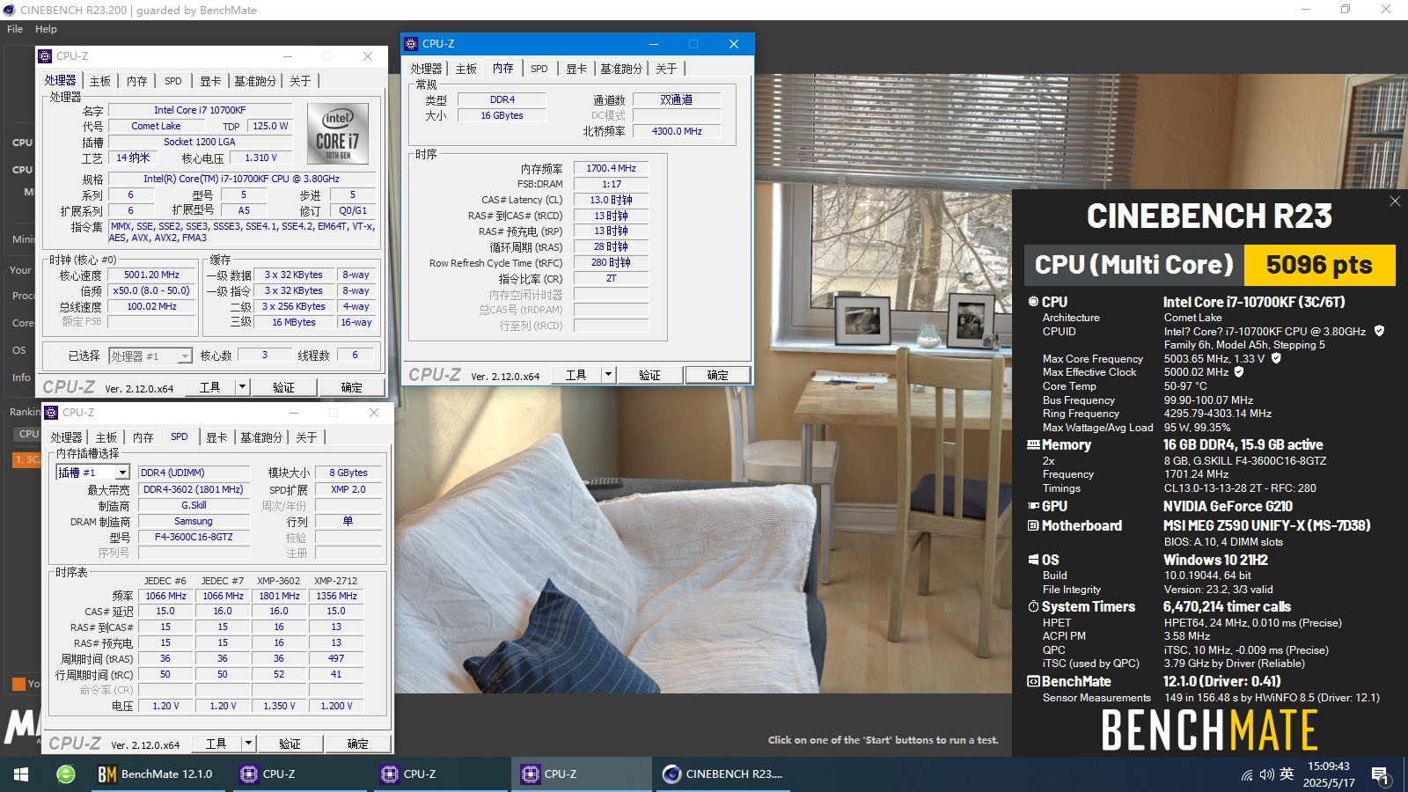1408x792 pixels.
Task: Switch to 基准跑分 tab in processor CPU-Z window
Action: (255, 81)
